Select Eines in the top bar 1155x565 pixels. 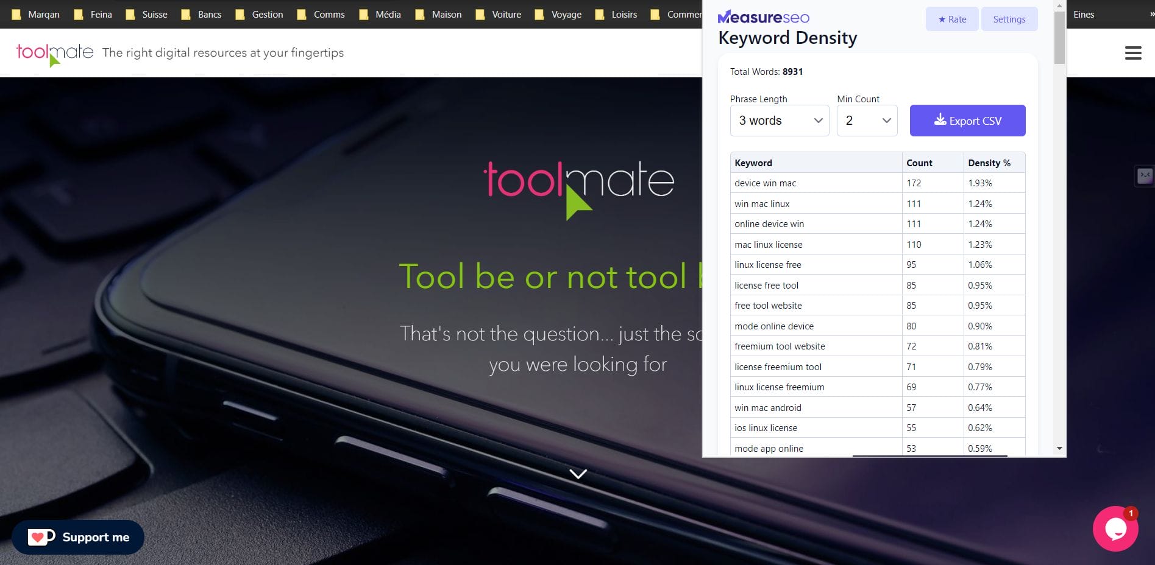(1084, 14)
